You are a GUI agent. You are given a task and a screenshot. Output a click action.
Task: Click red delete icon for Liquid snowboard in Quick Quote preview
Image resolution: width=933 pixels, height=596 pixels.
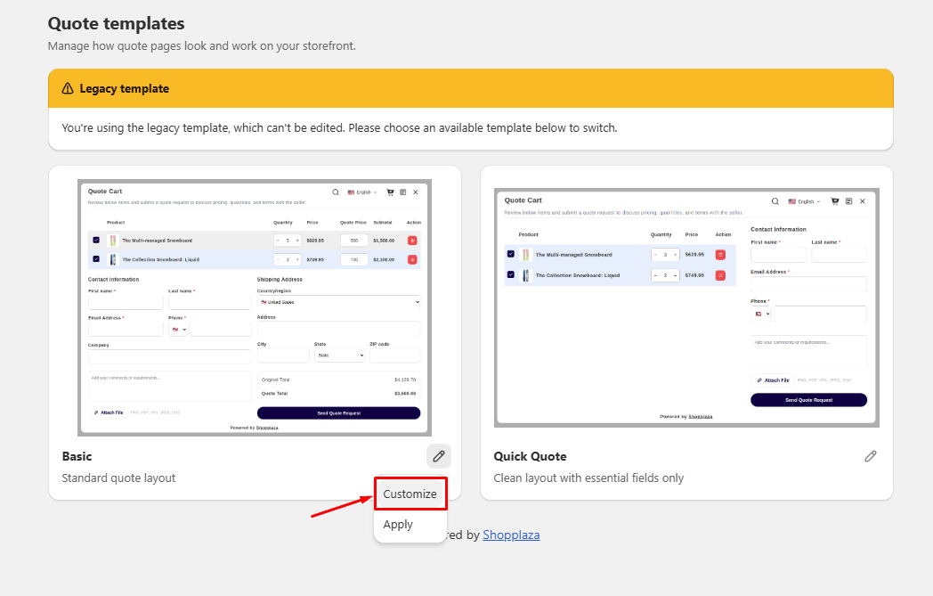point(720,275)
